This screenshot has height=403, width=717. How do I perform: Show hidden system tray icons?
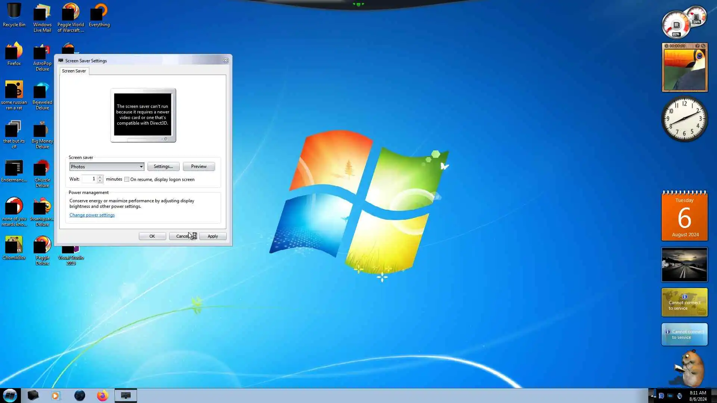point(652,396)
